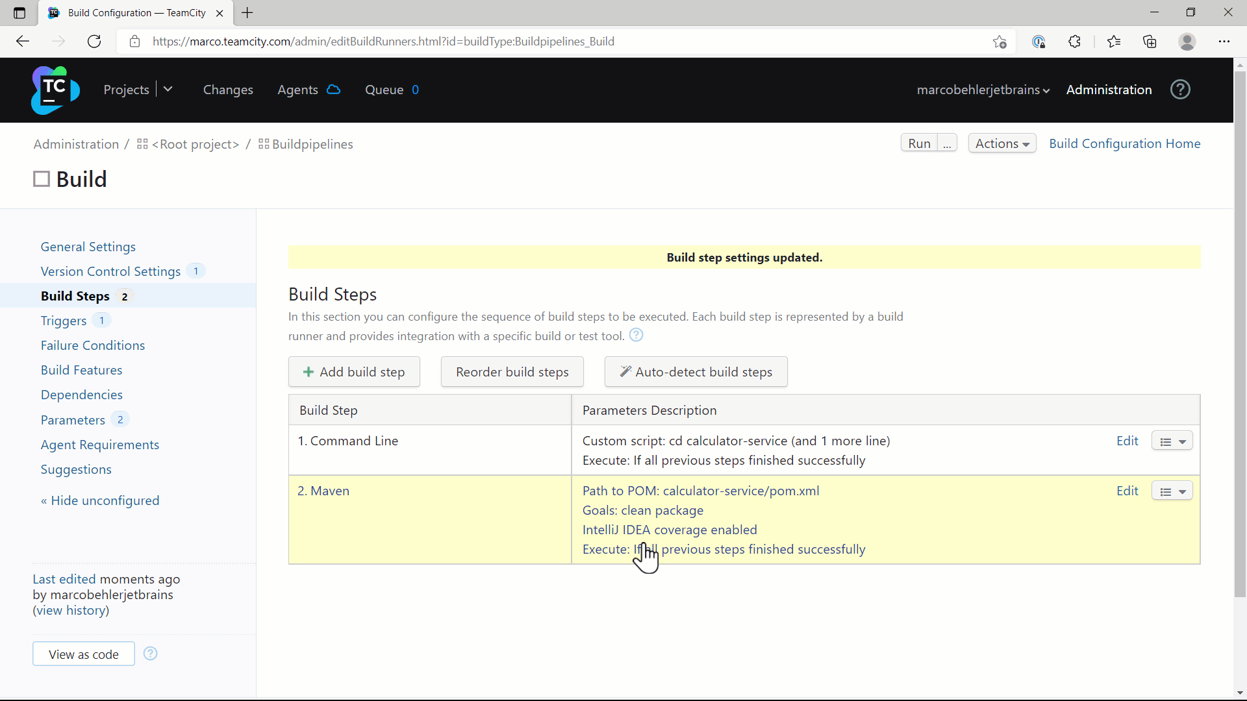Click the Agents cloud icon
1247x701 pixels.
point(333,90)
